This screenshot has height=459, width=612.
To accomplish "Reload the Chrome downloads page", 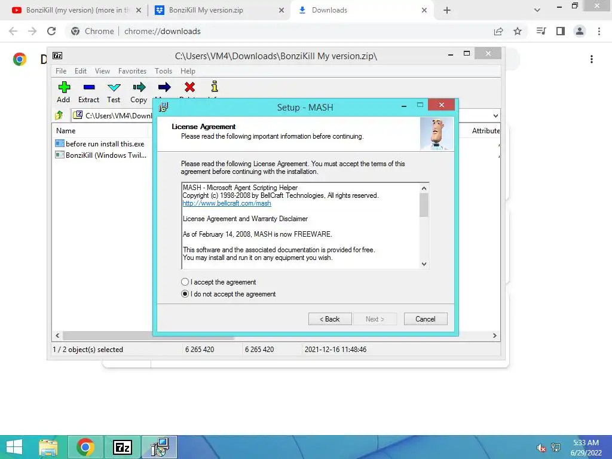I will pos(51,31).
